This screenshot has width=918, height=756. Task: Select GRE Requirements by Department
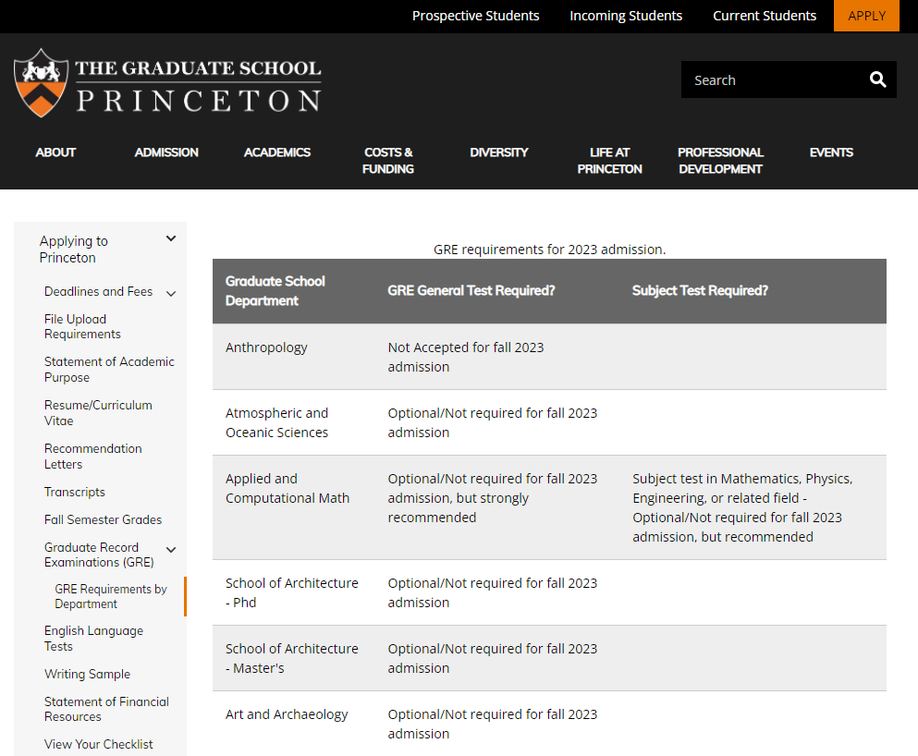(110, 596)
